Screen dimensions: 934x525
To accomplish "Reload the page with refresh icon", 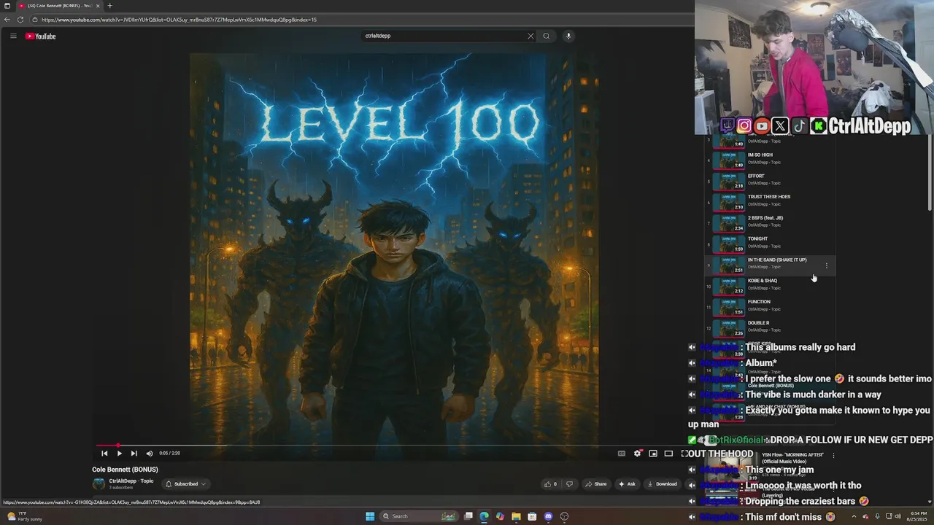I will tap(20, 20).
